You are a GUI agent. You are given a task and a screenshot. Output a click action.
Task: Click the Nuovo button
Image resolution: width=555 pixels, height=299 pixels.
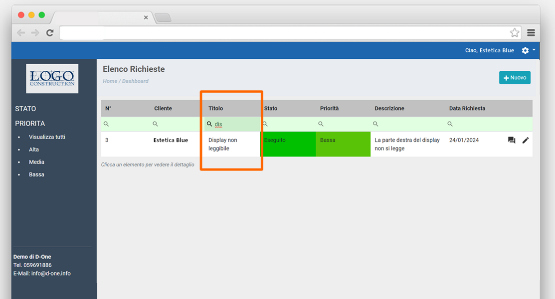(515, 78)
